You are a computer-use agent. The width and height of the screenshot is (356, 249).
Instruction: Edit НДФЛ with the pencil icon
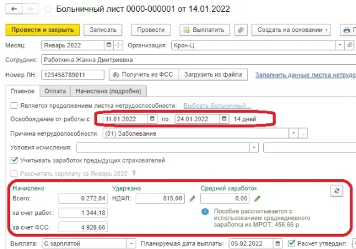pos(192,199)
